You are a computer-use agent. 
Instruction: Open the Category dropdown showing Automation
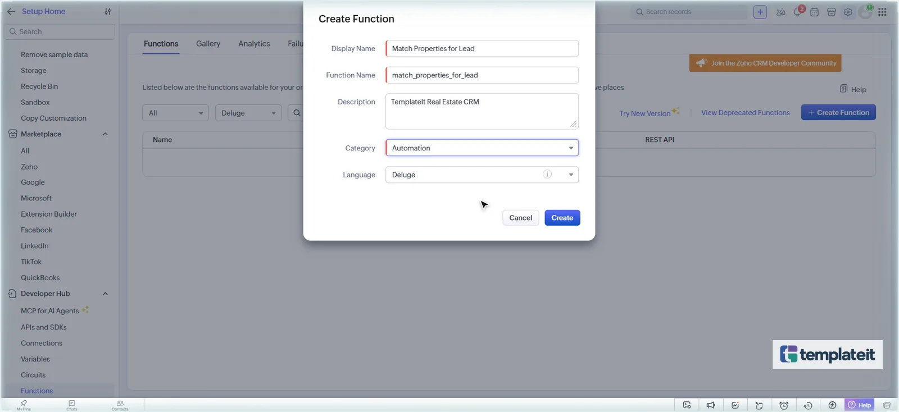482,148
